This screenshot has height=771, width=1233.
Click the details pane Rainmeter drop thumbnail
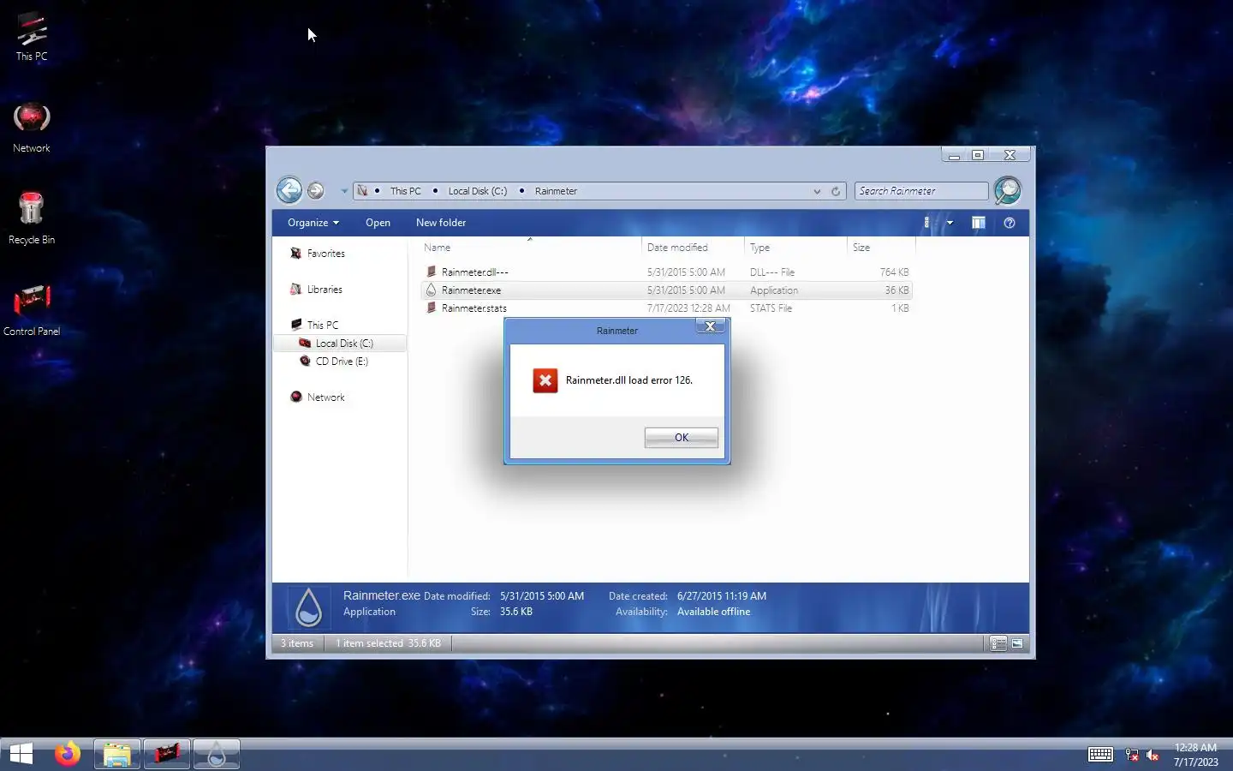click(x=308, y=608)
